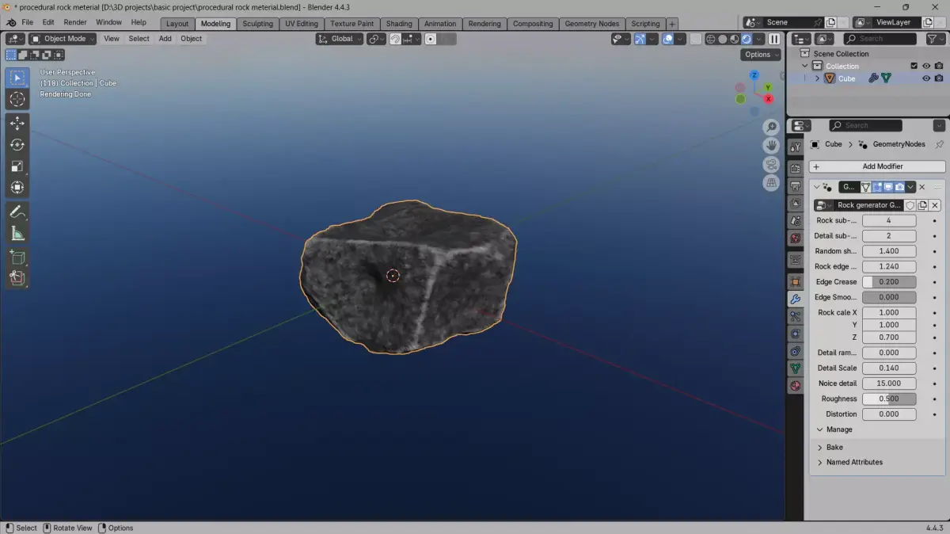Collapse the GeometryNodes modifier panel
This screenshot has width=950, height=534.
click(x=816, y=187)
